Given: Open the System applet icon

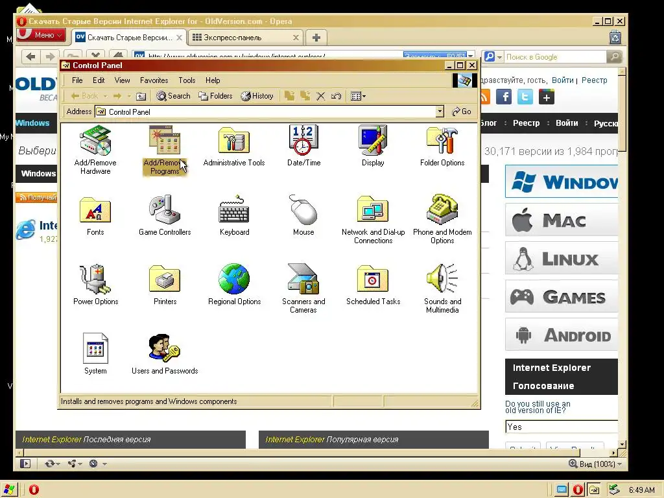Looking at the screenshot, I should pyautogui.click(x=95, y=354).
